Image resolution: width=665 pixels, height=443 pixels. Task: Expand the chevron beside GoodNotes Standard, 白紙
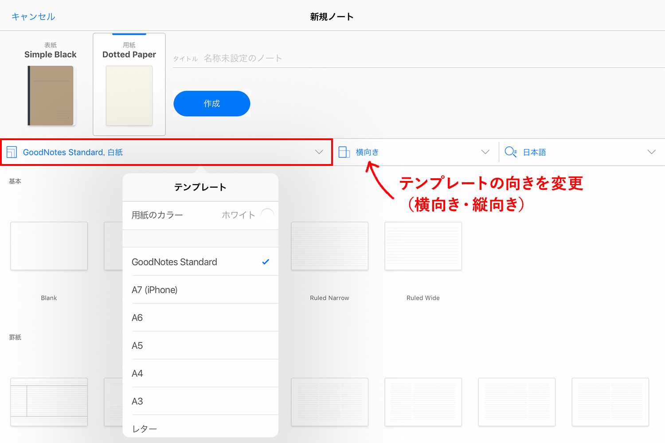click(x=319, y=152)
